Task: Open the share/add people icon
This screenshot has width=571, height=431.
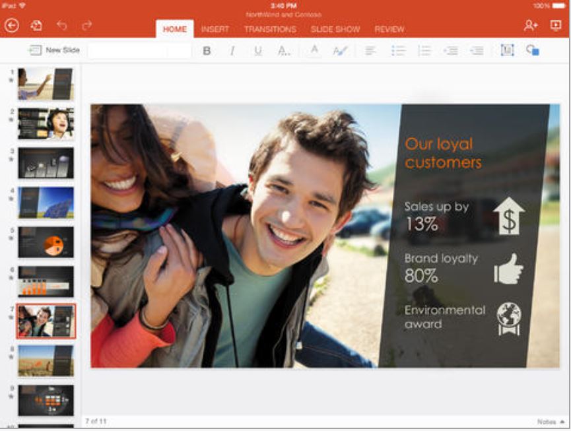Action: click(x=531, y=26)
